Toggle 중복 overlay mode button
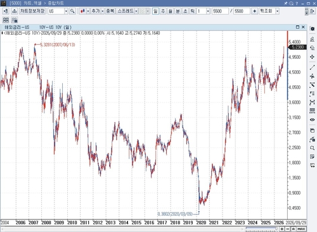This screenshot has width=317, height=232. 110,11
